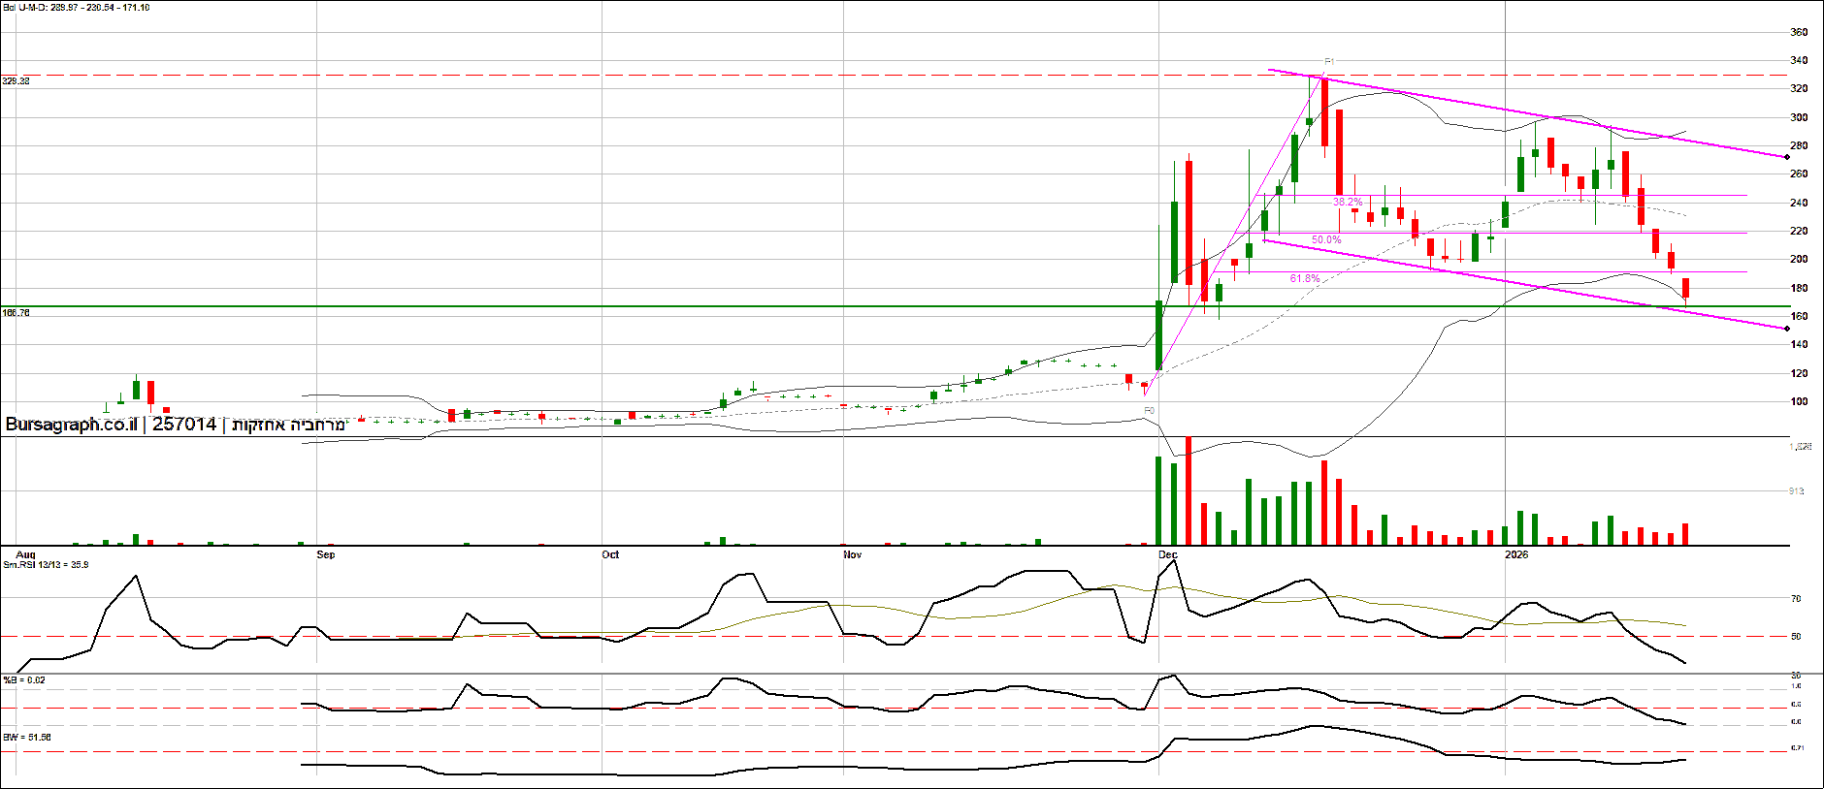Image resolution: width=1824 pixels, height=789 pixels.
Task: Select the 38.2% Fibonacci level label
Action: [x=1348, y=203]
